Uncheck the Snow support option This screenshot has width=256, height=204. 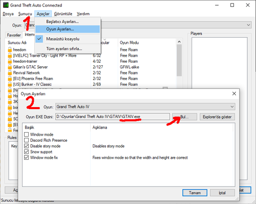point(26,152)
